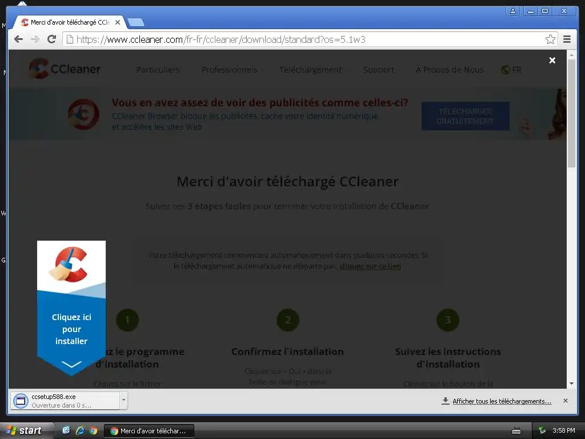Viewport: 585px width, 439px height.
Task: Click the ccsetup588.exe file icon
Action: point(21,401)
